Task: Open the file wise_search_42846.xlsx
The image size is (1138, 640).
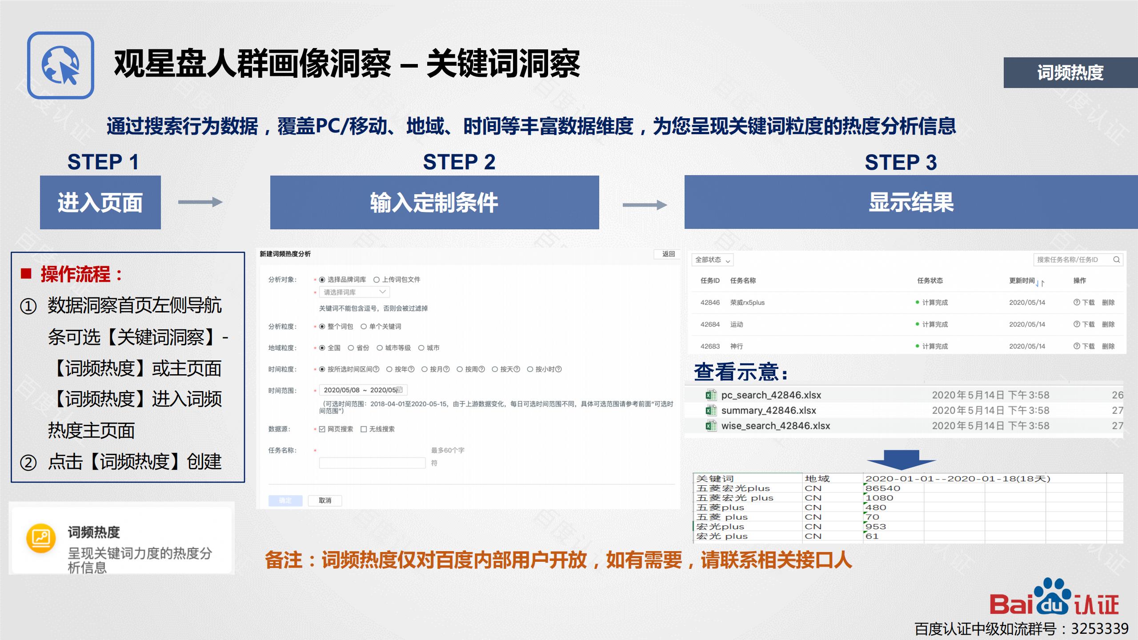Action: (x=775, y=426)
